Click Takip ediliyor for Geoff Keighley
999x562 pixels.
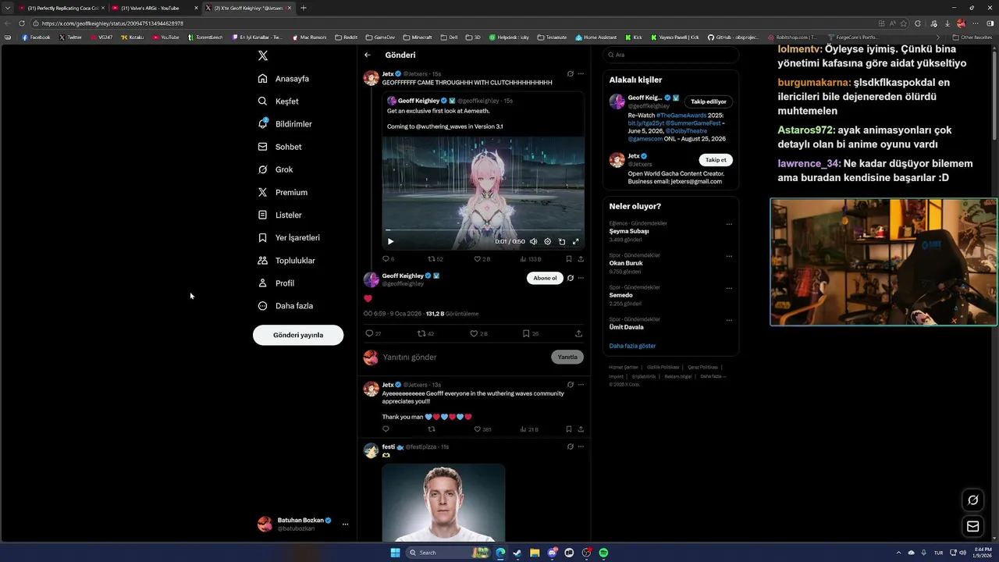tap(709, 101)
